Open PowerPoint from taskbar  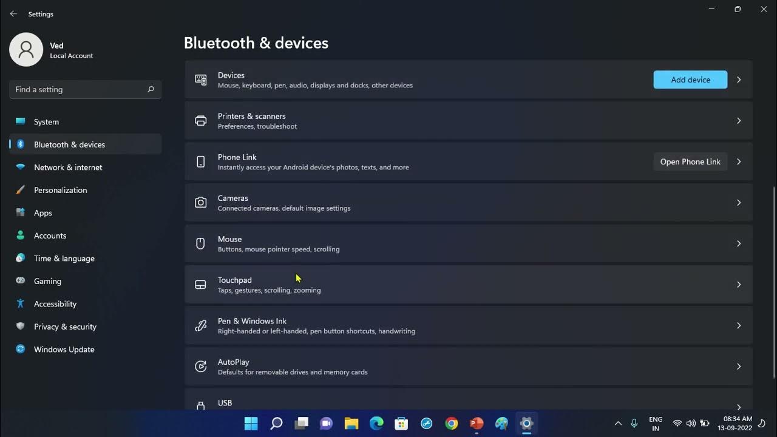477,423
